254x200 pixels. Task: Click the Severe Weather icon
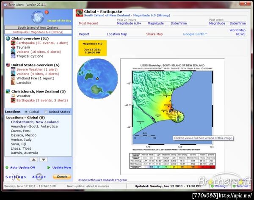[13, 69]
